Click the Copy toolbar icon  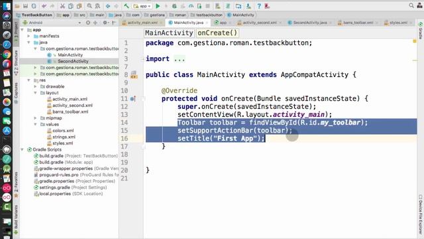(71, 6)
